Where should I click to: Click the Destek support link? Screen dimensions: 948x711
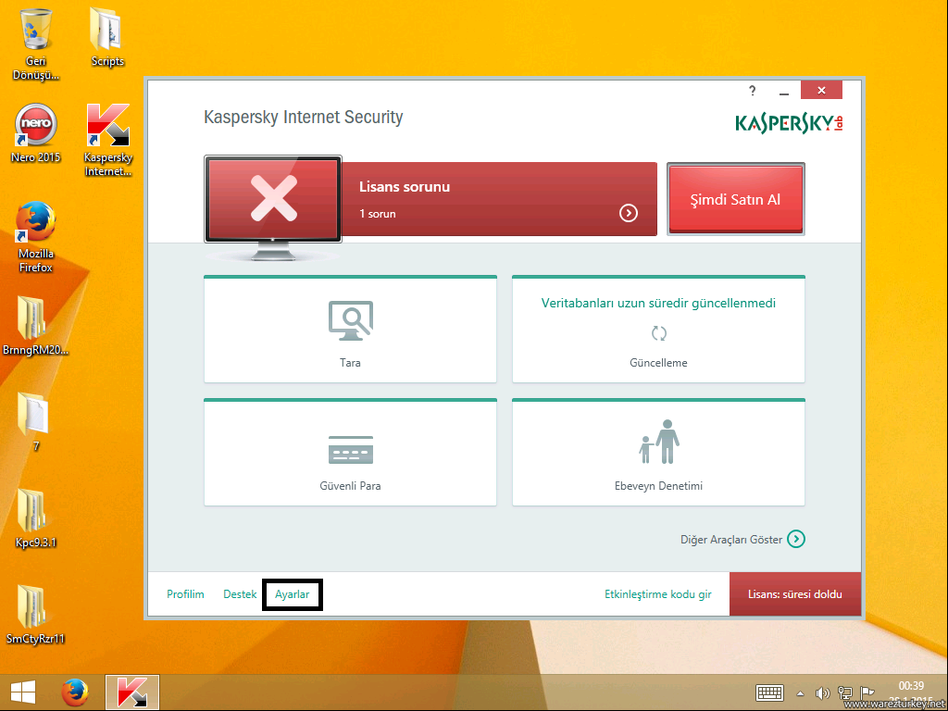(240, 594)
